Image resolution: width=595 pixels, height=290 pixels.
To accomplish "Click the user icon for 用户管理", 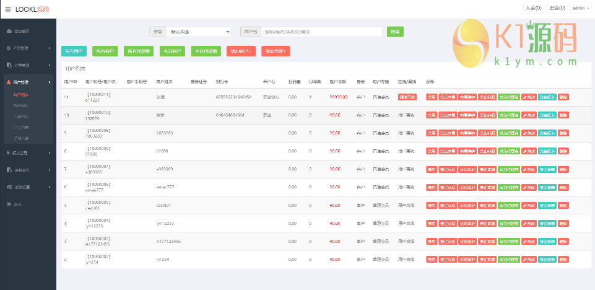I will (9, 82).
